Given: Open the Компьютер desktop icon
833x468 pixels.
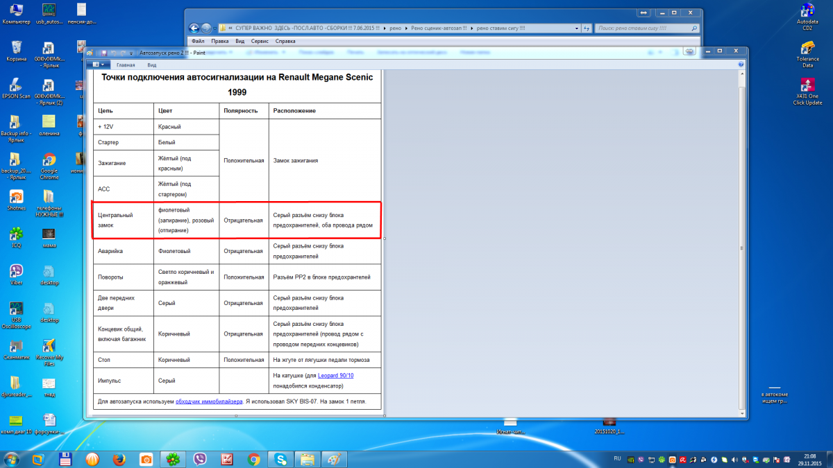Looking at the screenshot, I should coord(16,14).
